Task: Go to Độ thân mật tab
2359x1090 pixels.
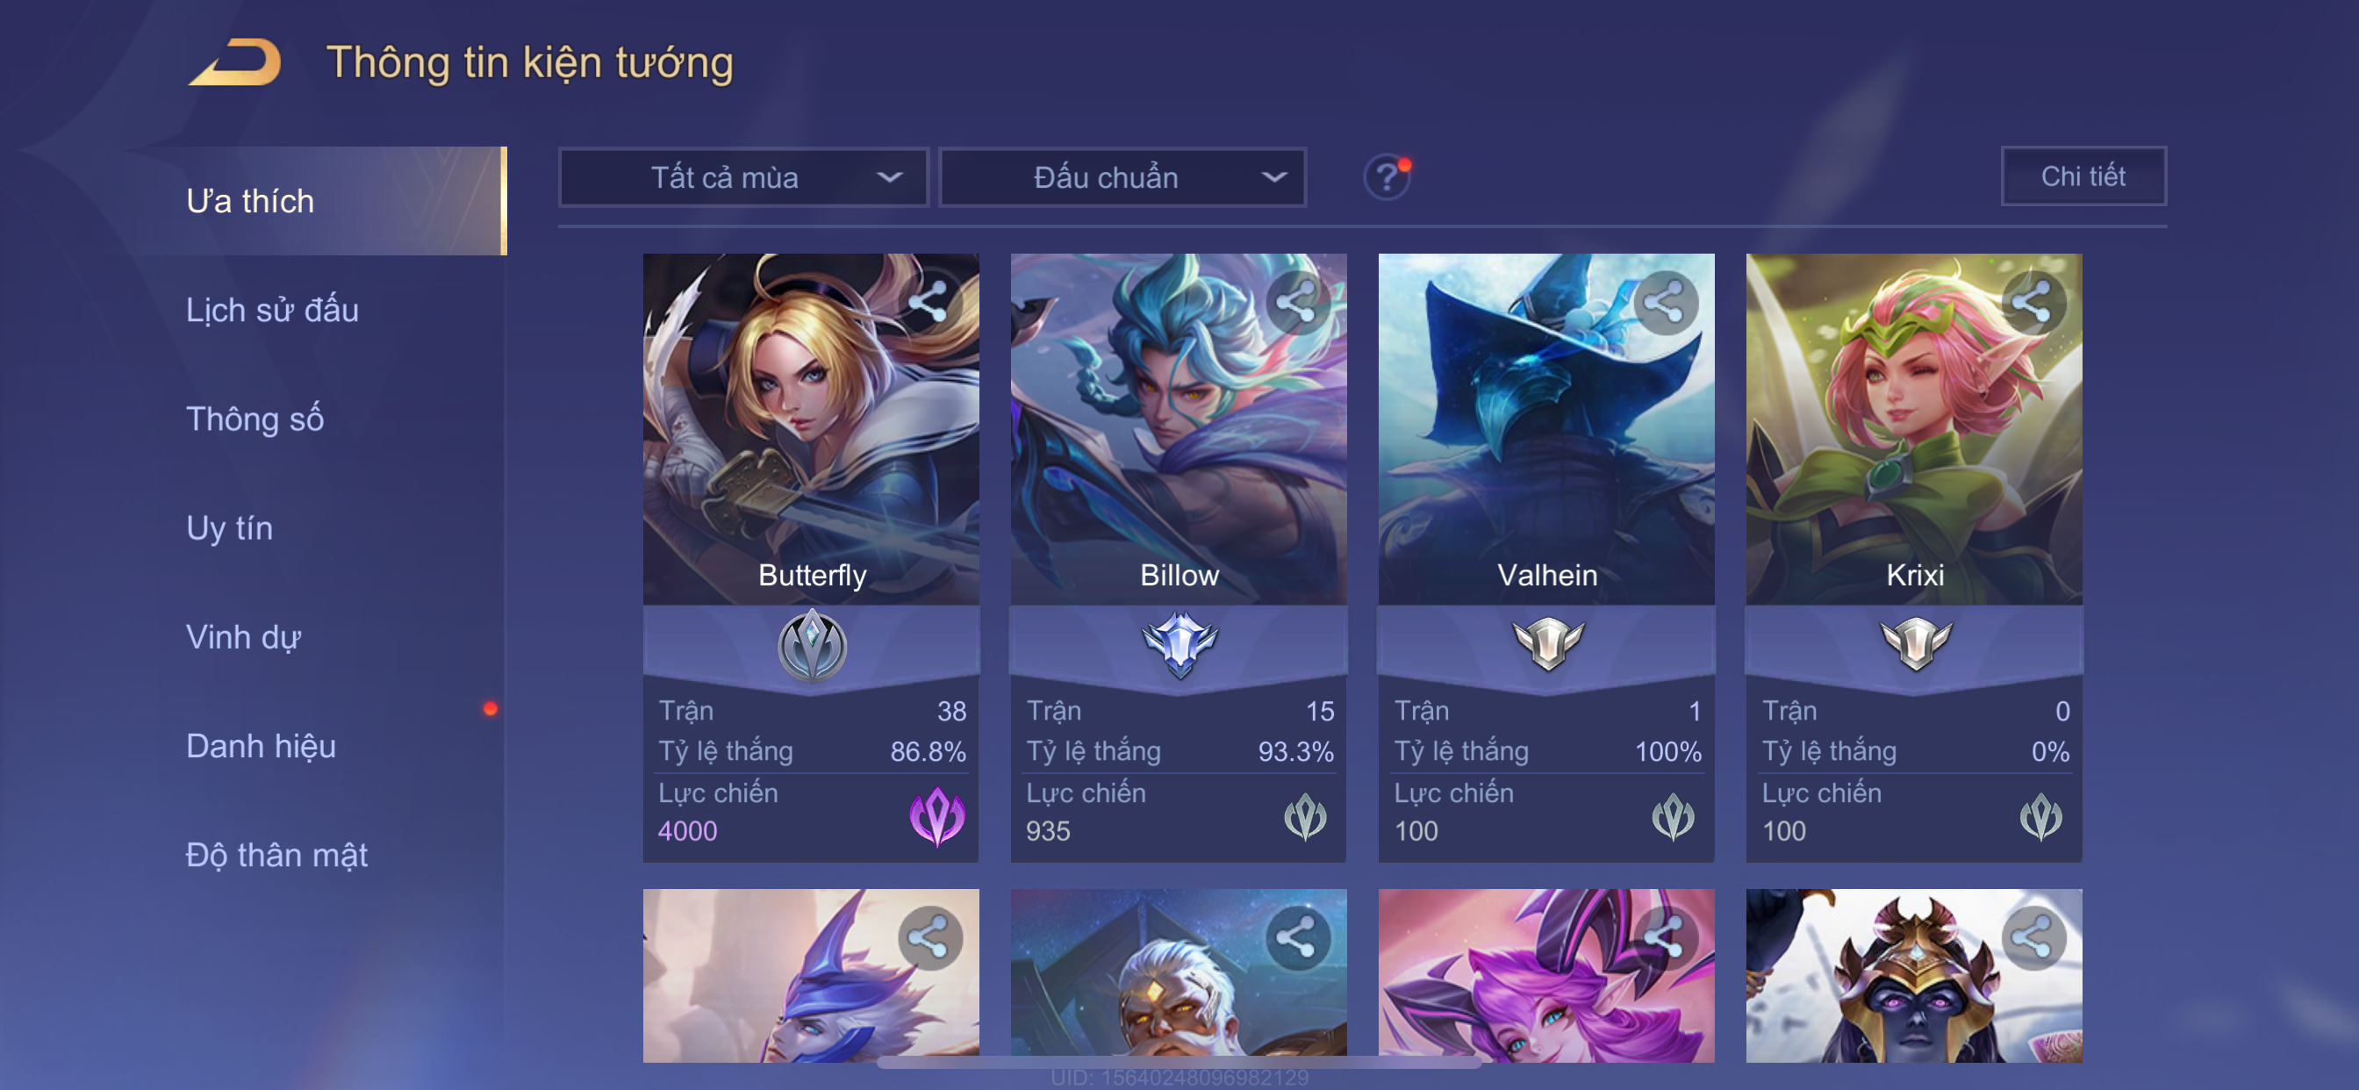Action: click(x=276, y=855)
